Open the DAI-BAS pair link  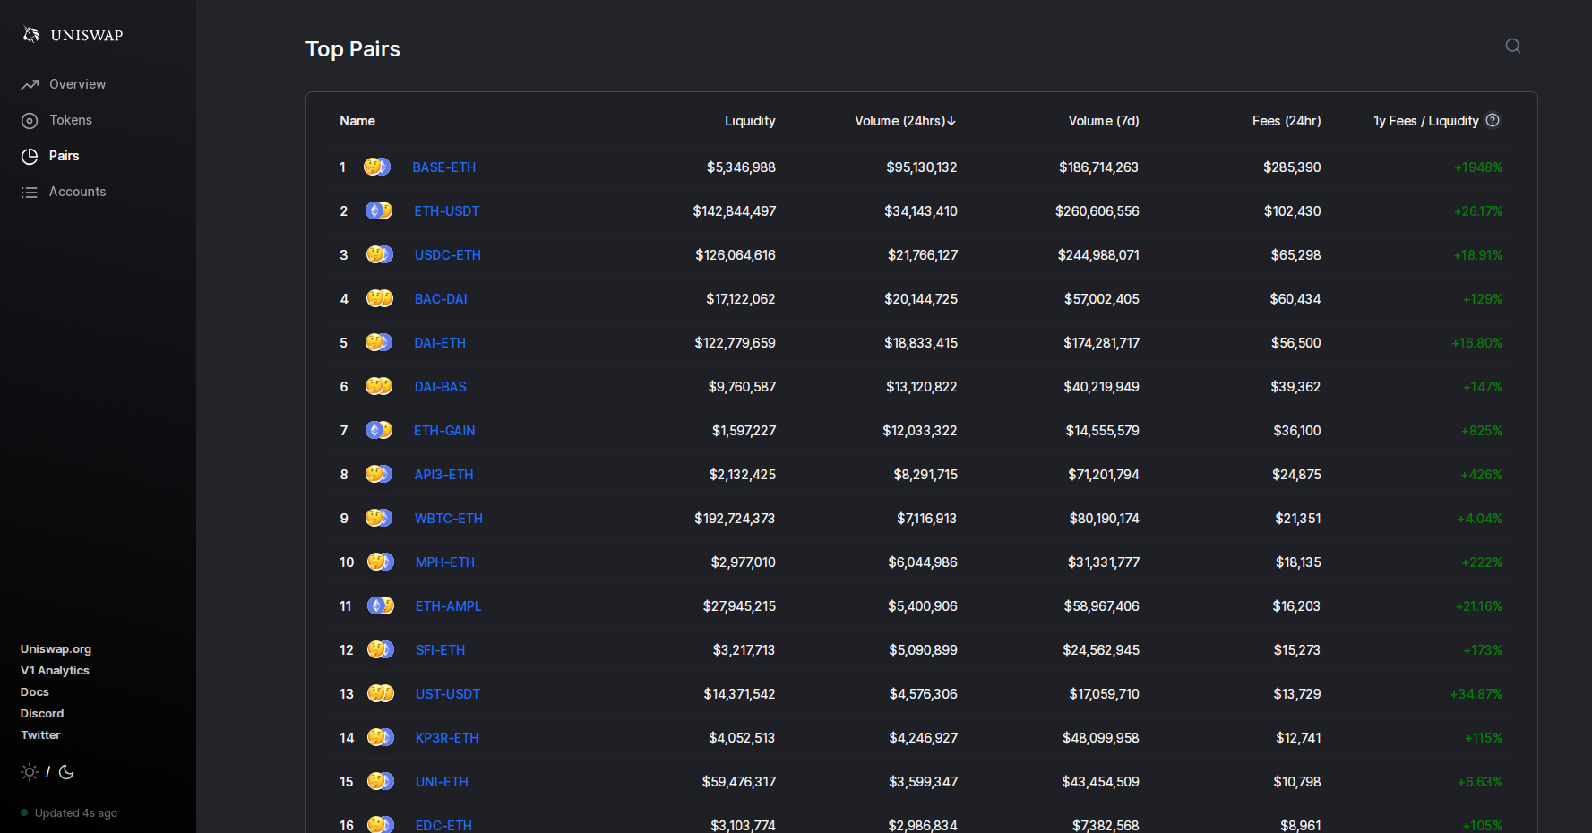pos(441,387)
